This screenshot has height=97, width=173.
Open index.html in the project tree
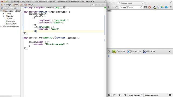tap(11, 24)
